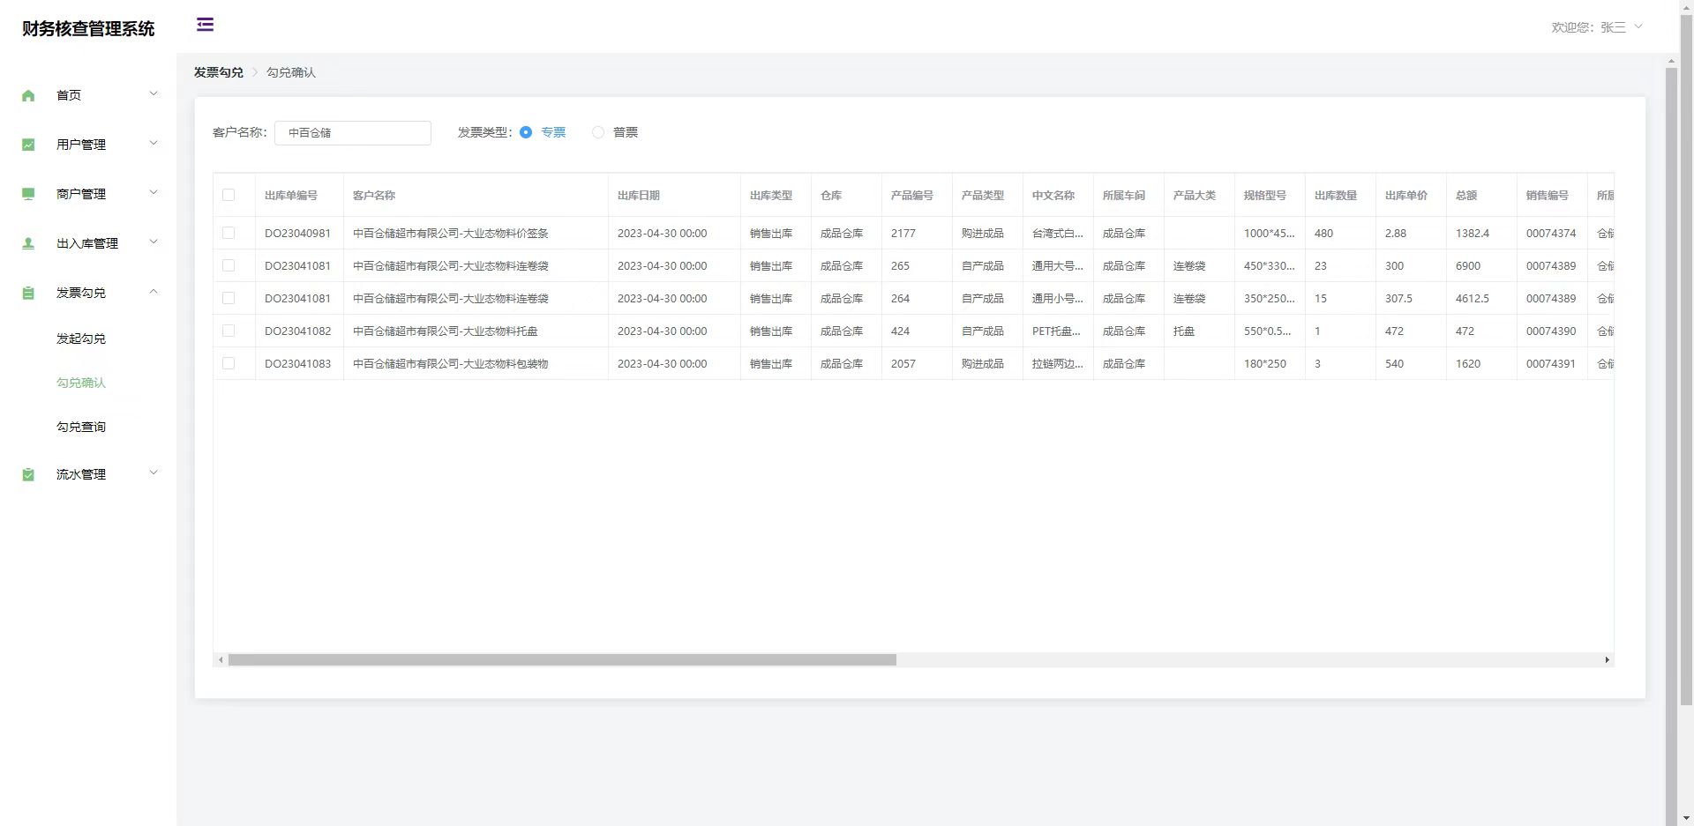Open the 勾兑查询 submenu item
This screenshot has height=826, width=1694.
[x=81, y=427]
